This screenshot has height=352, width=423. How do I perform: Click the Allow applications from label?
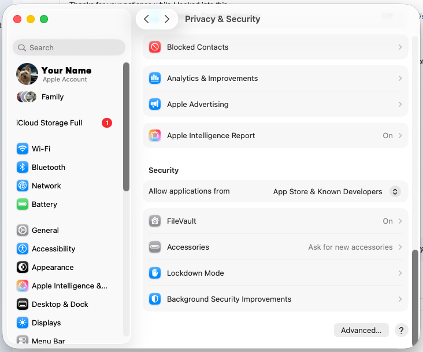tap(189, 191)
